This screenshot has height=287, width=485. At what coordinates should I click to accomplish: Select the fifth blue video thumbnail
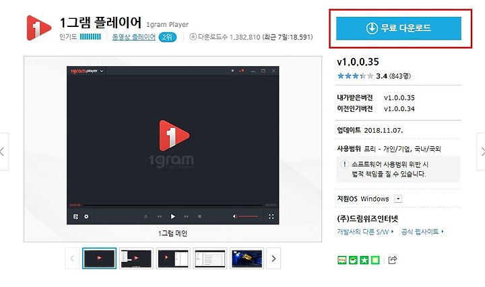point(247,258)
